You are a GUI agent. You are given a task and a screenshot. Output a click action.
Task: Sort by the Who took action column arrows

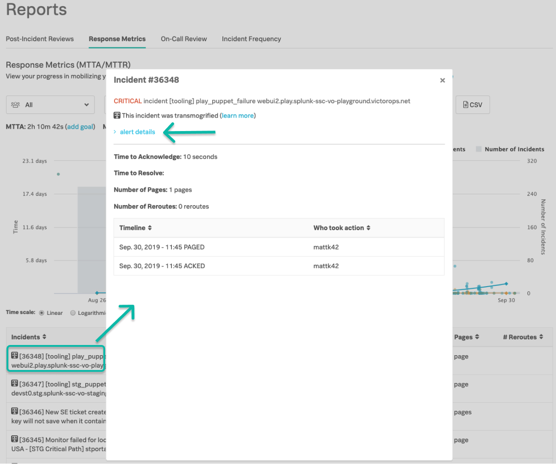tap(369, 227)
